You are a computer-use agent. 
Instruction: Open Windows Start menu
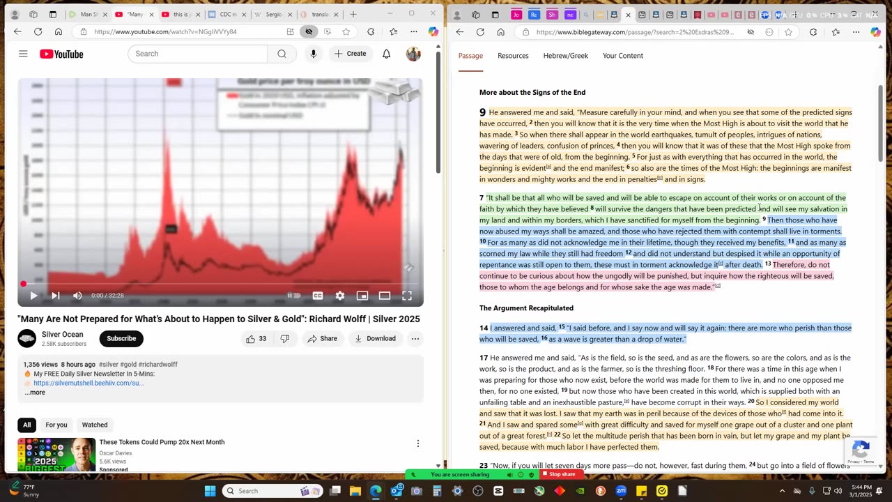(x=210, y=491)
